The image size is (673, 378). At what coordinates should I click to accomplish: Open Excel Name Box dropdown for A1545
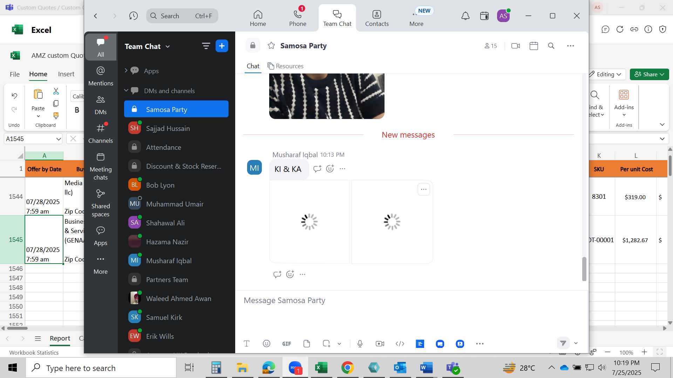(x=58, y=139)
